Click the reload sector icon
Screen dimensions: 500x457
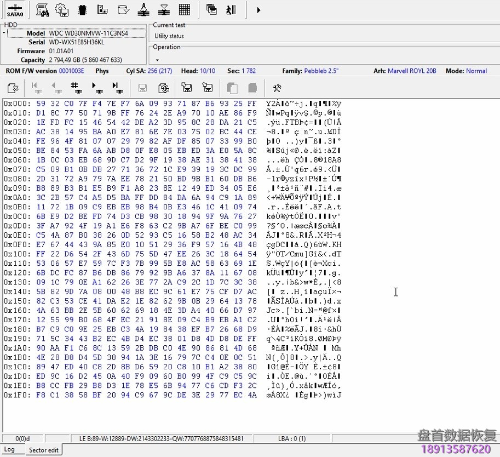(x=163, y=88)
